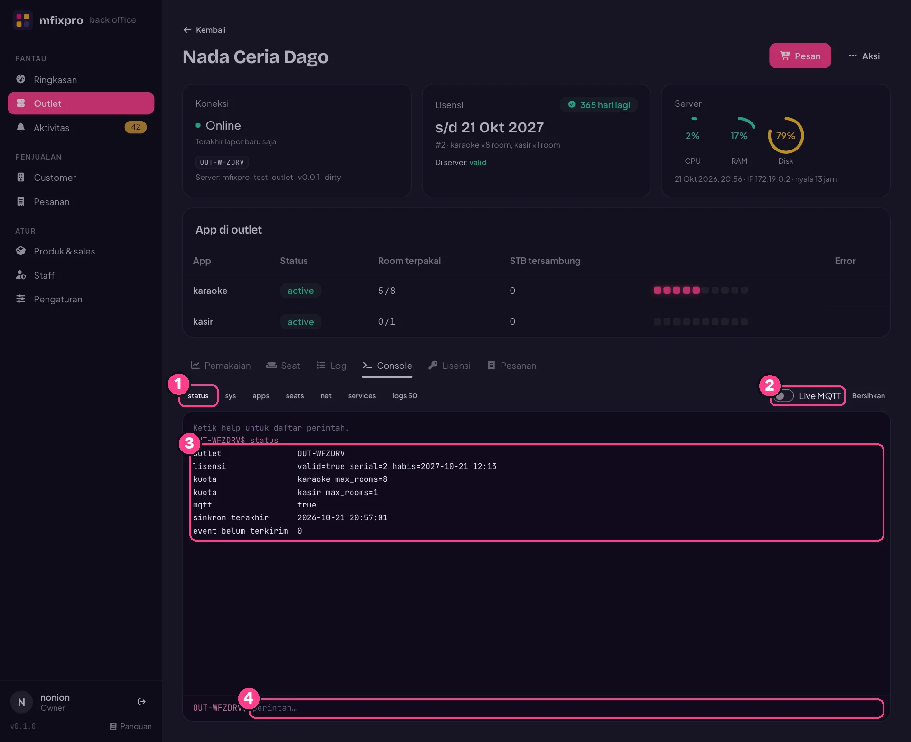The height and width of the screenshot is (742, 911).
Task: Click the logout icon beside nonion
Action: tap(141, 702)
